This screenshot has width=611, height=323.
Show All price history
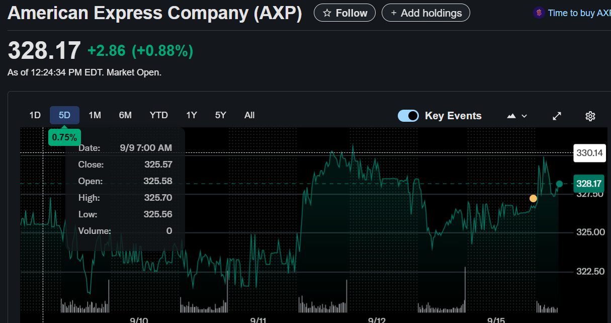[249, 115]
